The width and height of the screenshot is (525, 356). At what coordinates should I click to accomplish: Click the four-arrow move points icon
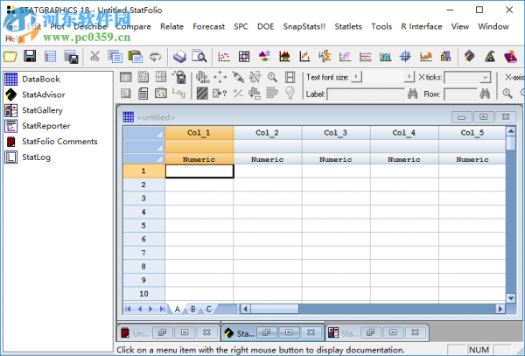click(x=220, y=77)
